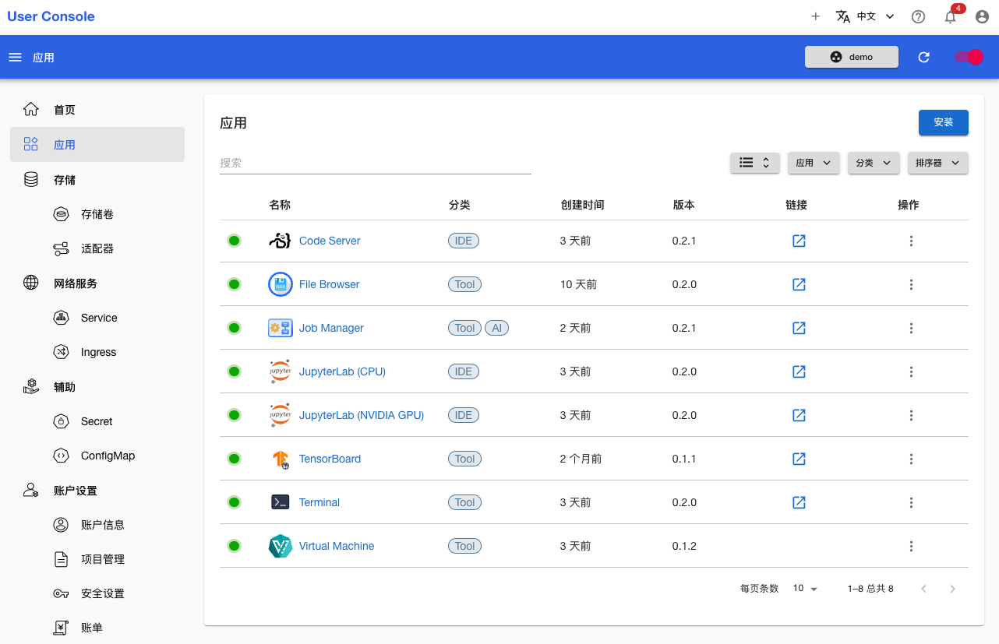Open Code Server actions three-dot menu
Screen dimensions: 999x644
[911, 241]
